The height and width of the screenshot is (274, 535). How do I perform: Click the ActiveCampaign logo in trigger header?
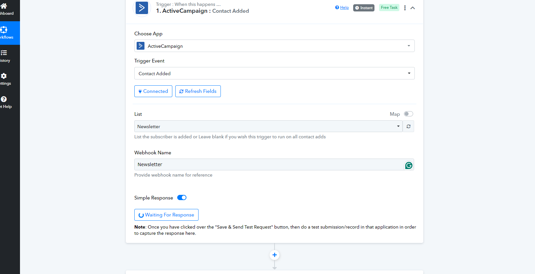click(x=142, y=8)
